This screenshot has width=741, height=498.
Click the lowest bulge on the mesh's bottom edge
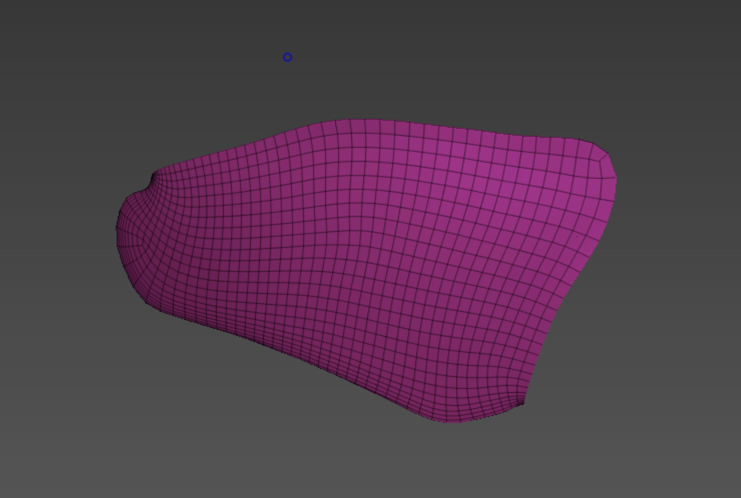click(x=449, y=420)
